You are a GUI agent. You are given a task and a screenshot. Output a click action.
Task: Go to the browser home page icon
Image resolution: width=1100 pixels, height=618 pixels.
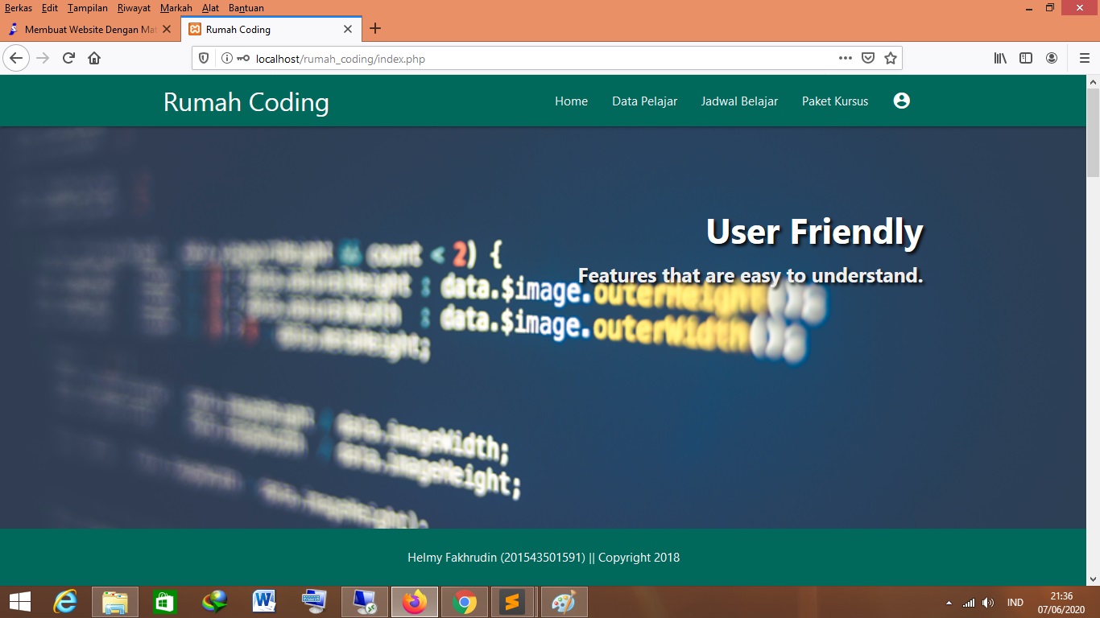(94, 58)
